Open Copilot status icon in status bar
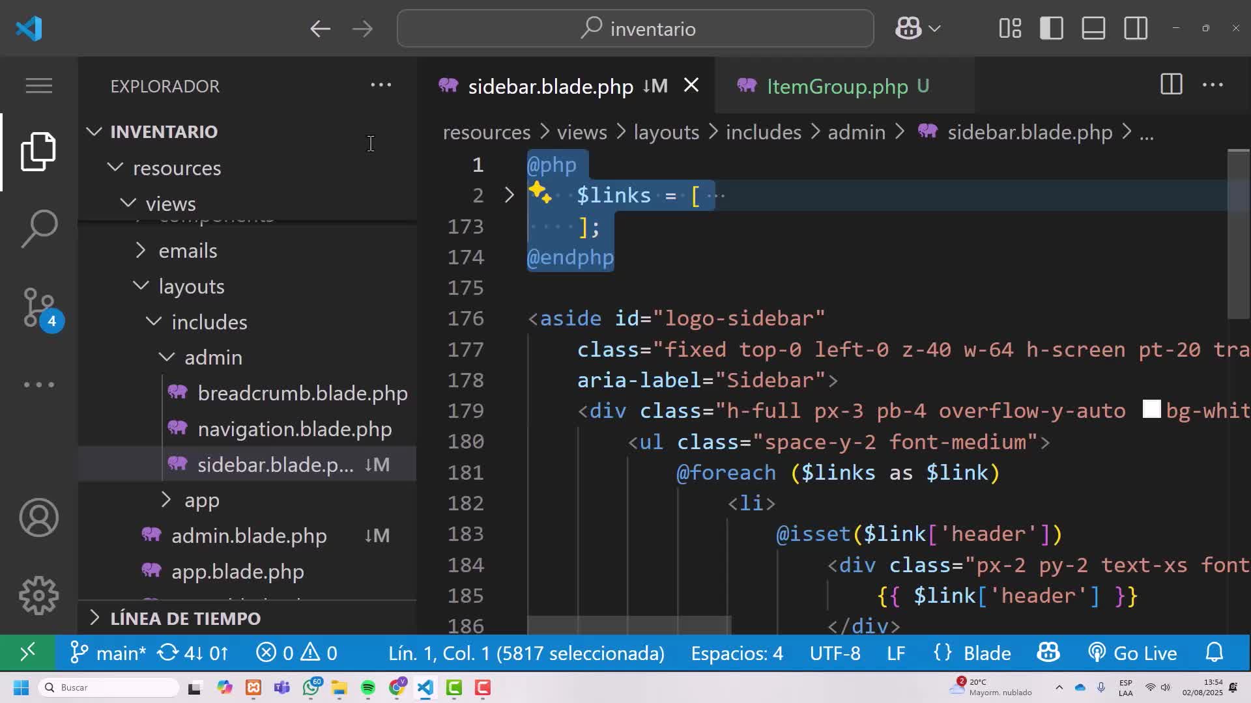Screen dimensions: 1251x703 click(1048, 652)
